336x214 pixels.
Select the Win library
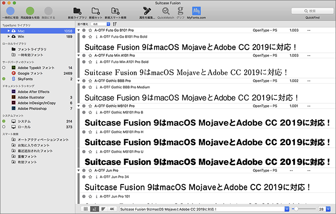coord(37,36)
